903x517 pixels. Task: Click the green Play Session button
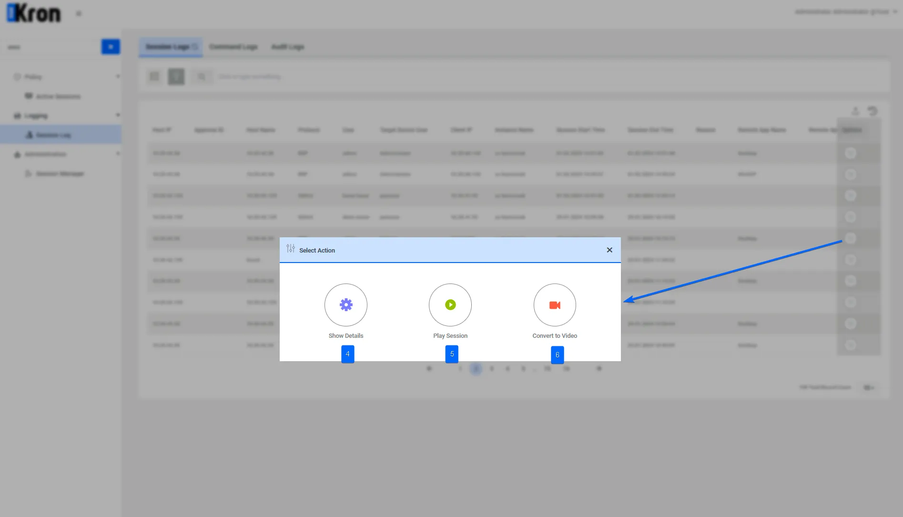450,305
